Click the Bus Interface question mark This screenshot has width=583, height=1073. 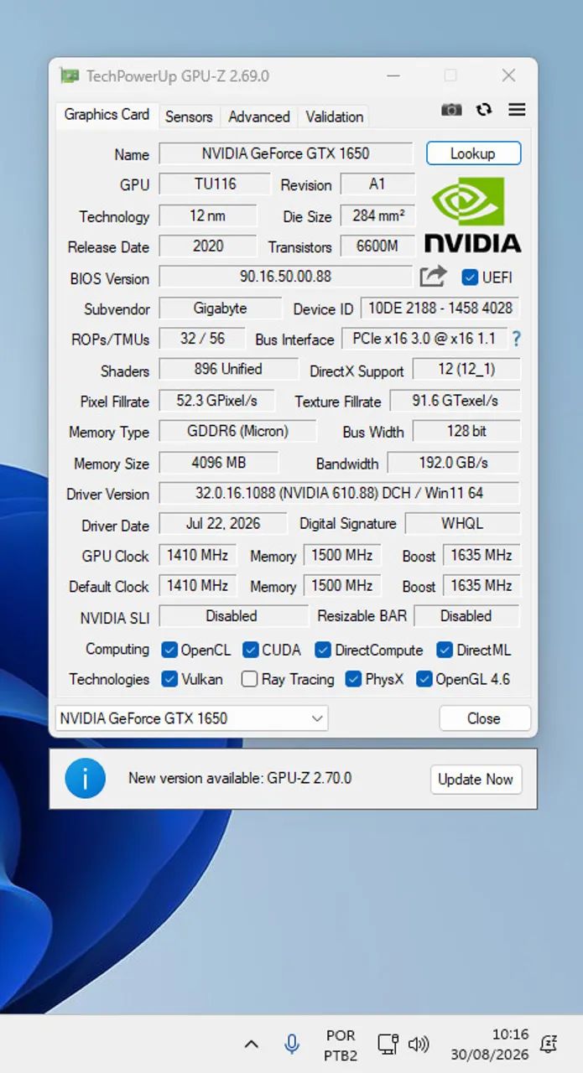[517, 339]
